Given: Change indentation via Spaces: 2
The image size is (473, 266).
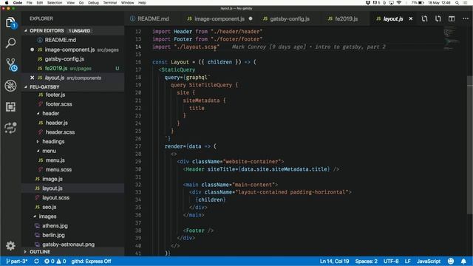Looking at the screenshot, I should point(367,261).
